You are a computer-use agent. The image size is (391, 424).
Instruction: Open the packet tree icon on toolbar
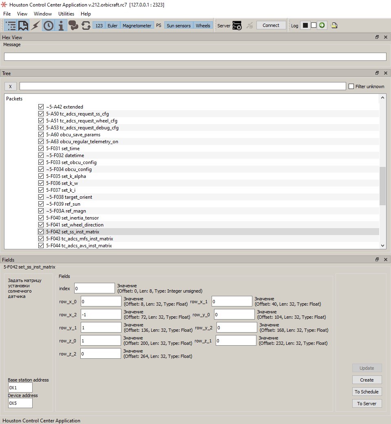pos(10,25)
